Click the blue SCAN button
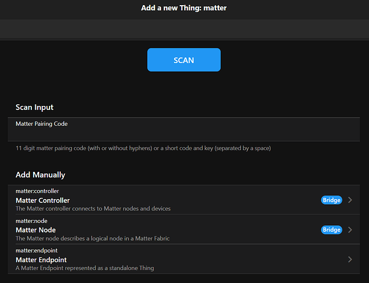The height and width of the screenshot is (283, 369). click(x=184, y=60)
